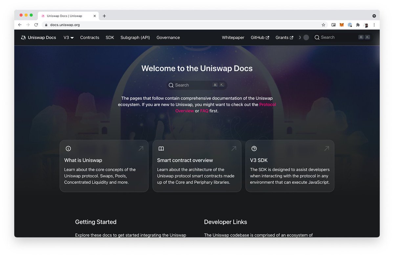Click the question-mark icon on the V3 SDK card
This screenshot has height=256, width=394.
254,149
